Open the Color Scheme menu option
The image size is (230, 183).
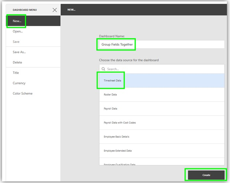[33, 93]
